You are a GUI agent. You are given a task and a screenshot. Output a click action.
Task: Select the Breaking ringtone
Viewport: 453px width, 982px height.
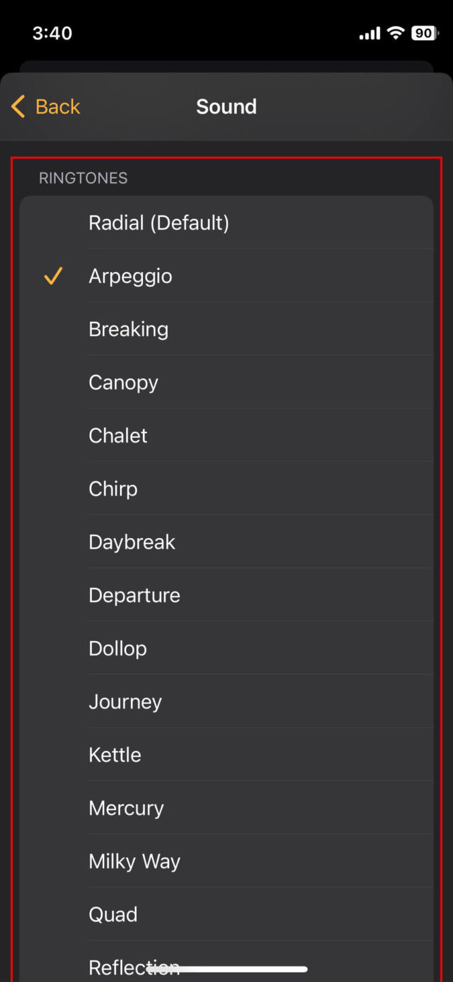coord(129,329)
